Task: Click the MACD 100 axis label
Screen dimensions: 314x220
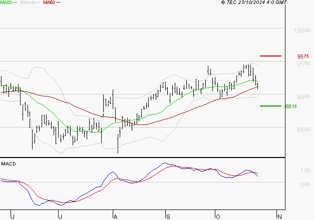Action: click(x=305, y=170)
